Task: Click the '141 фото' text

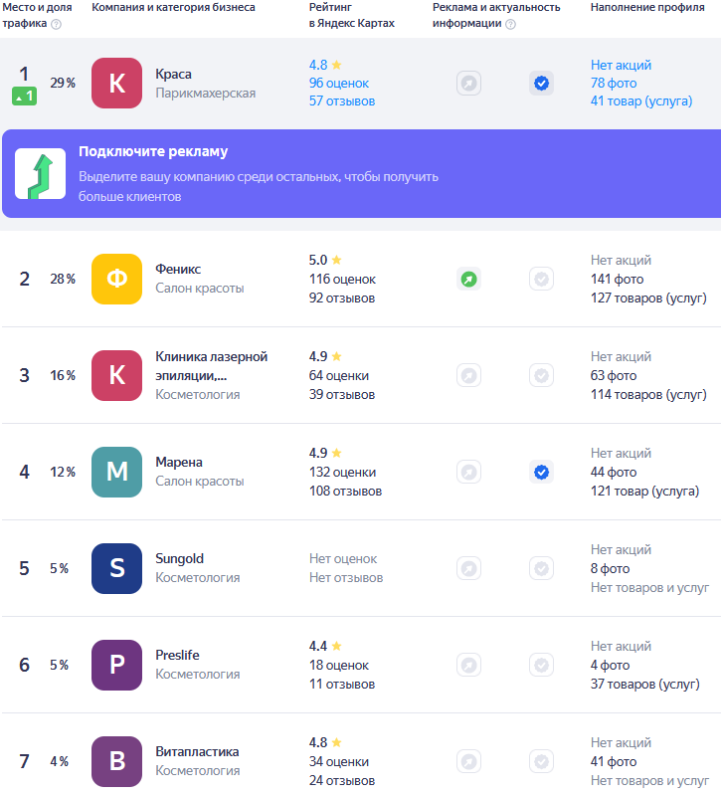Action: point(617,279)
